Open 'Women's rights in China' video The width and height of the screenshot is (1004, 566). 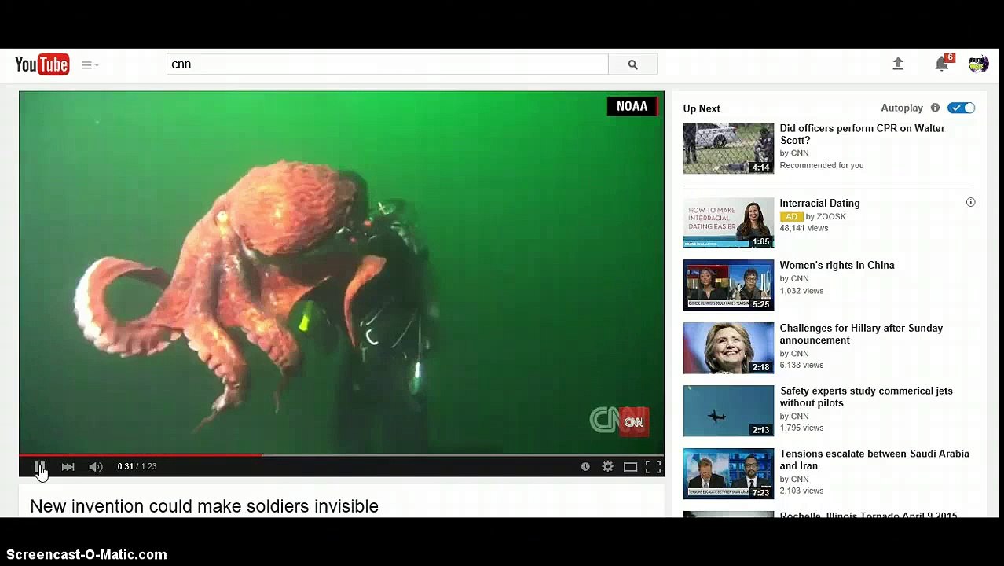(x=837, y=266)
